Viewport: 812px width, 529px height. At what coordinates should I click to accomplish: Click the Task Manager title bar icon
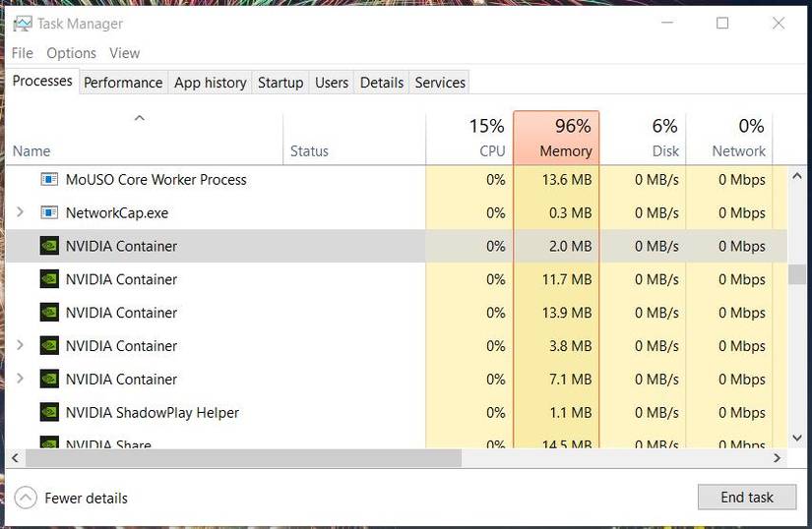click(22, 24)
